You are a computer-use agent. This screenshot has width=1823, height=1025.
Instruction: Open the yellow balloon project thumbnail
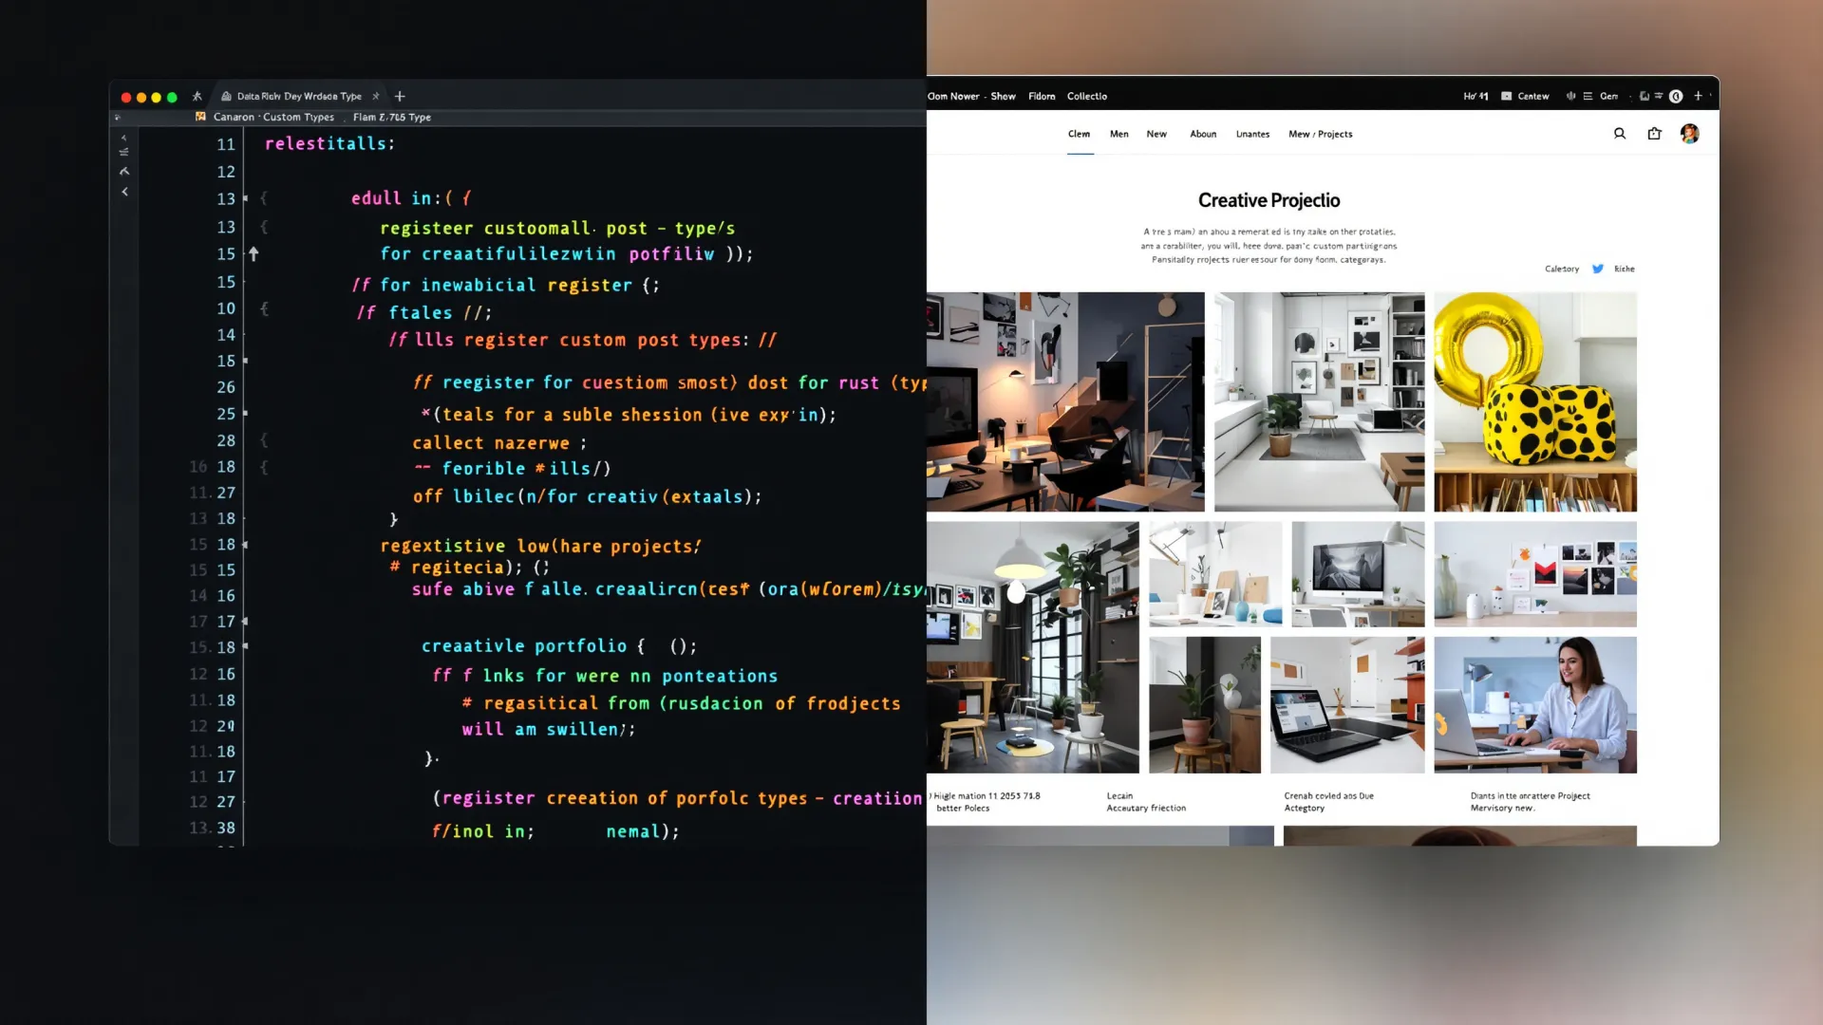tap(1534, 401)
